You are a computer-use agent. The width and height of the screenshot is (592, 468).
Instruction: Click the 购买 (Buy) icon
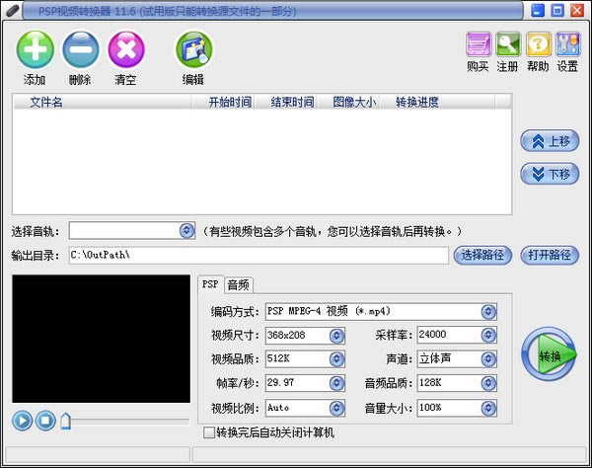[x=479, y=45]
